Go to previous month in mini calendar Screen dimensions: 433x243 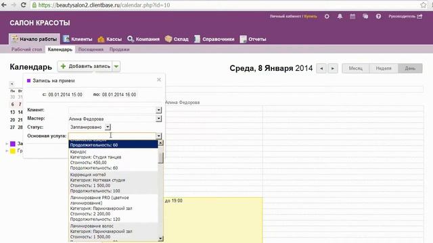click(12, 84)
